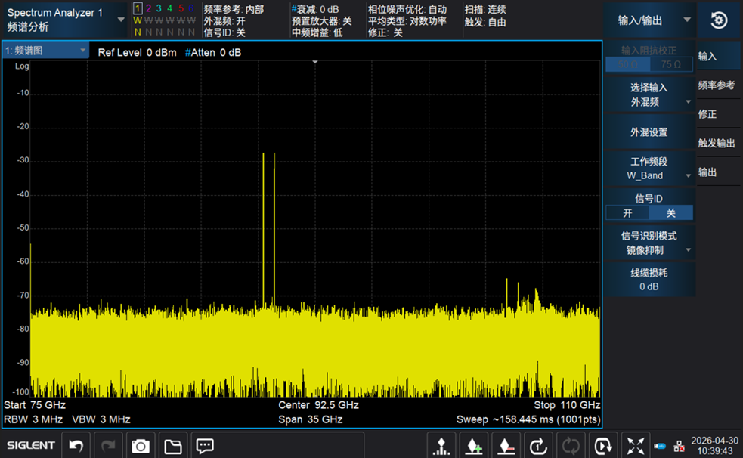Turn Signal ID off with 关
743x458 pixels.
671,213
